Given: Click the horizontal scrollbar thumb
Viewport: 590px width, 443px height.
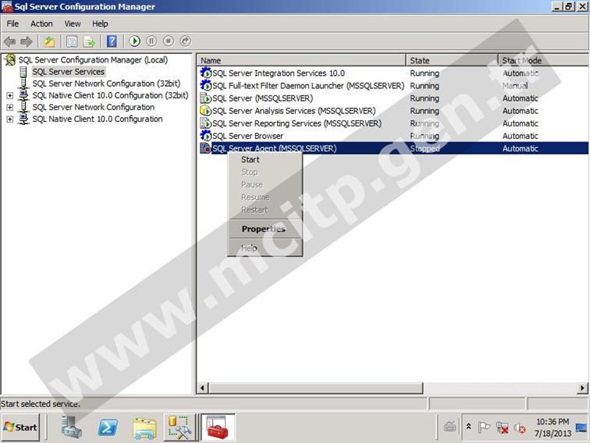Looking at the screenshot, I should coord(316,388).
